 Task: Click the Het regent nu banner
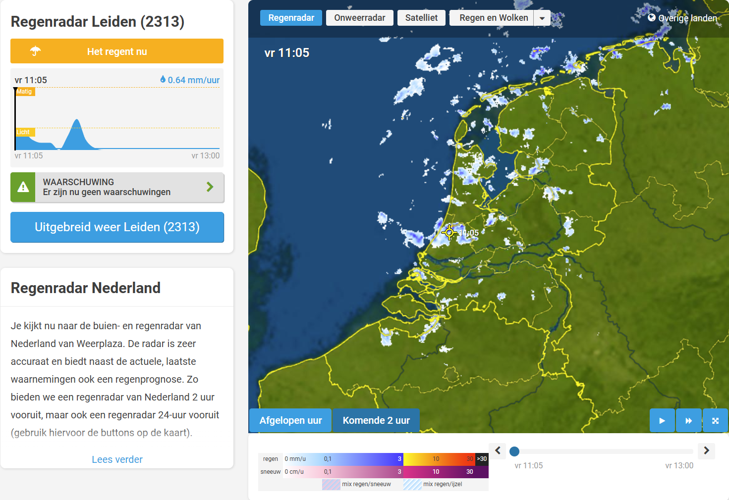[117, 51]
